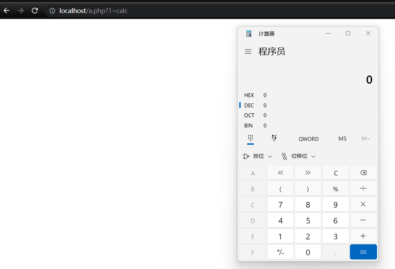Click the right shift >> key
Image resolution: width=395 pixels, height=269 pixels.
(x=308, y=173)
